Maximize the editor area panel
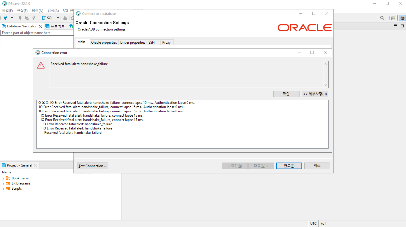406x227 pixels. click(x=402, y=26)
